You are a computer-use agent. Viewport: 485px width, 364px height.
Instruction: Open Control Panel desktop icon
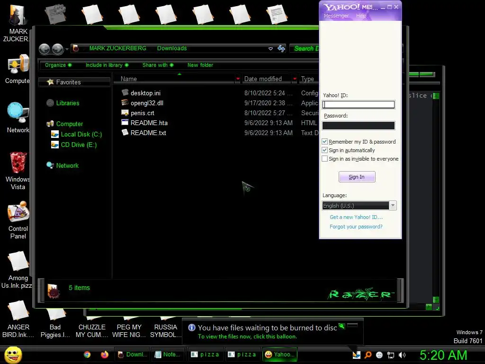[18, 220]
